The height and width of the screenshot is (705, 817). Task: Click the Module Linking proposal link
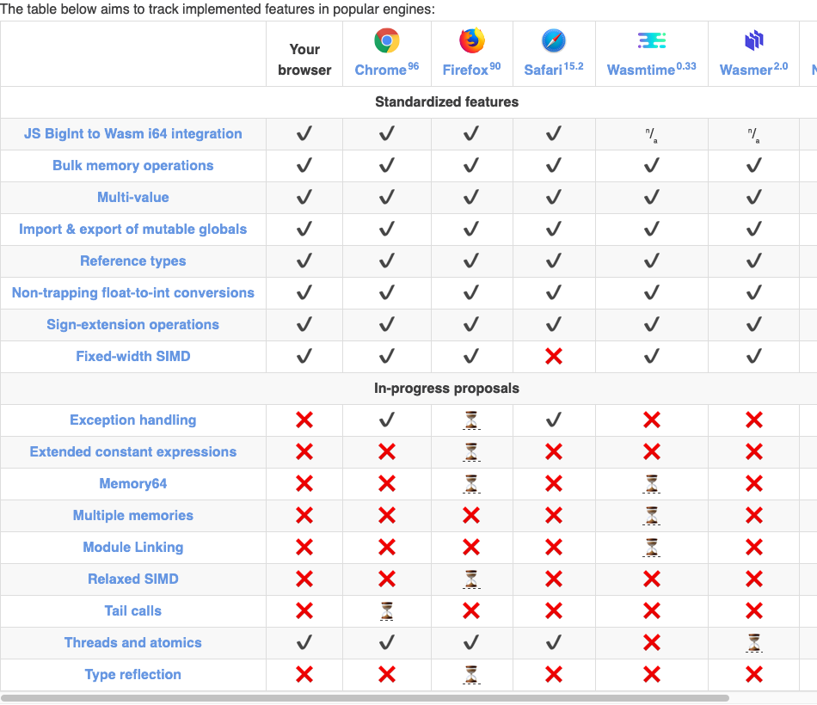pyautogui.click(x=132, y=547)
